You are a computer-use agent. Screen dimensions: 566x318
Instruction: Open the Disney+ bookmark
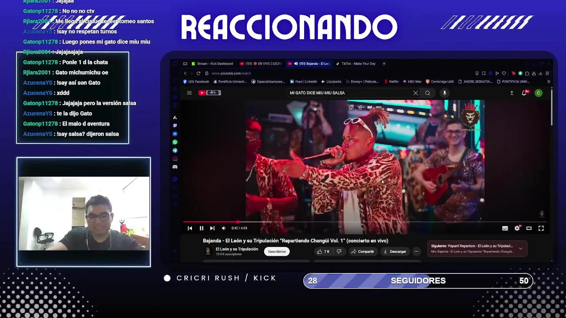pyautogui.click(x=362, y=82)
